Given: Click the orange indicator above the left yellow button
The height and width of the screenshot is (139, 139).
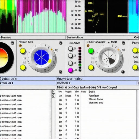Looking at the screenshot, I should pyautogui.click(x=20, y=46).
